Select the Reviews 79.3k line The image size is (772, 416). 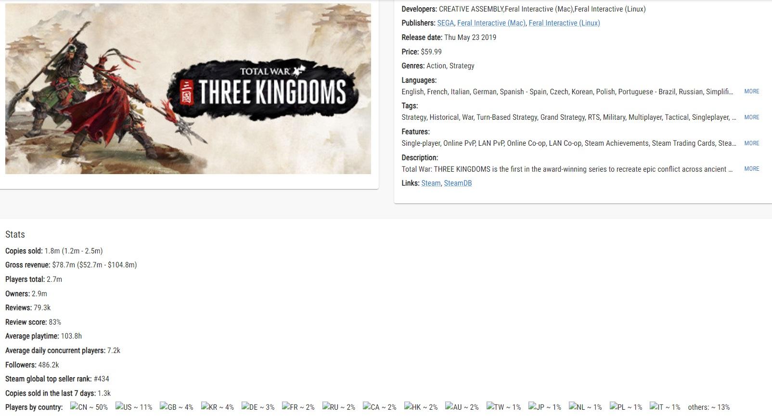click(x=28, y=308)
